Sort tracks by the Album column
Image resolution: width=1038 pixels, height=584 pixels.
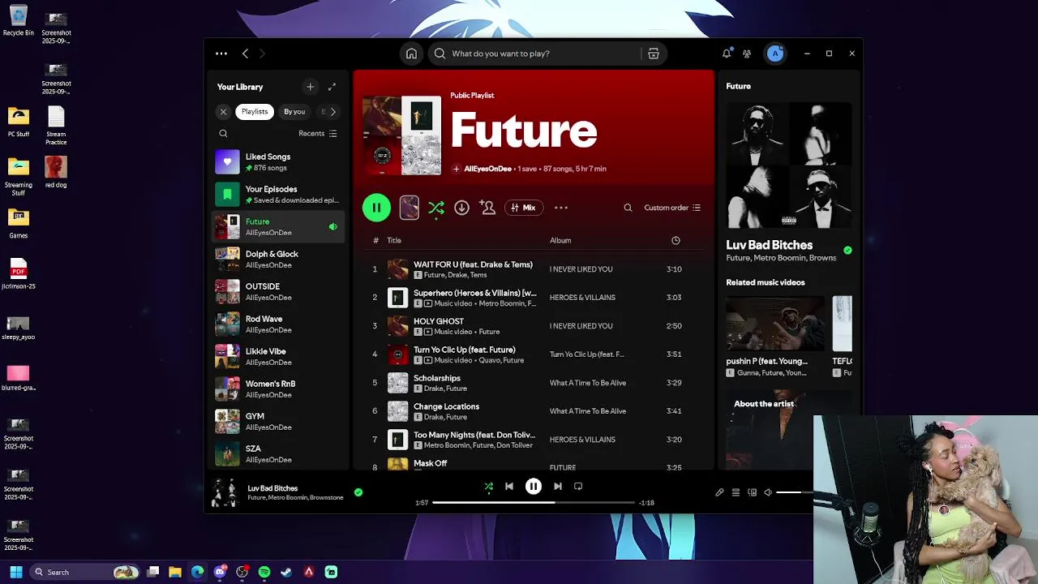click(560, 240)
